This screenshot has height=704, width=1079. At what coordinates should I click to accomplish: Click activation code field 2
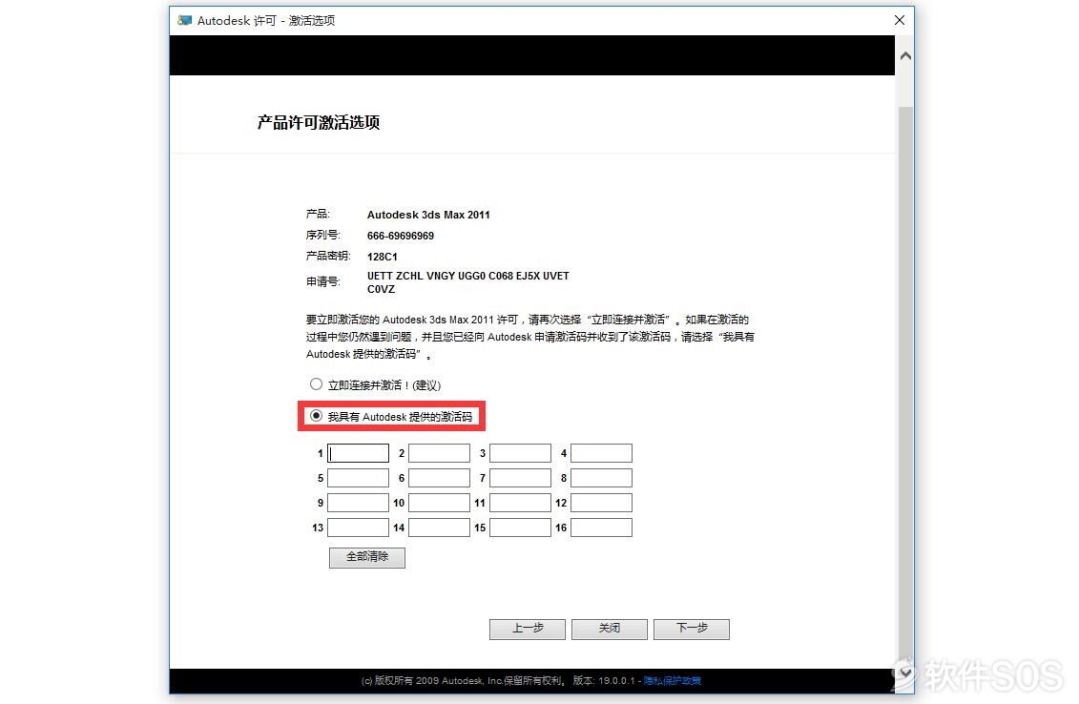pyautogui.click(x=439, y=453)
